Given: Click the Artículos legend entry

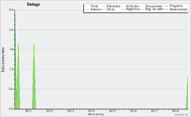Looking at the screenshot, I should pyautogui.click(x=130, y=6).
